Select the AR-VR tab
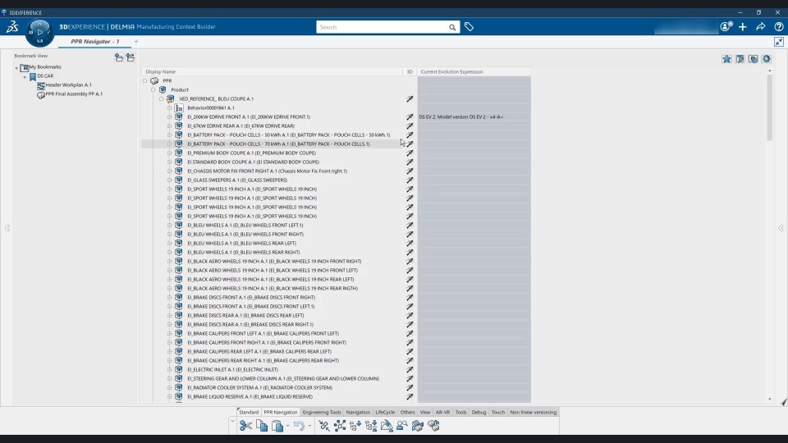This screenshot has height=443, width=788. (442, 413)
